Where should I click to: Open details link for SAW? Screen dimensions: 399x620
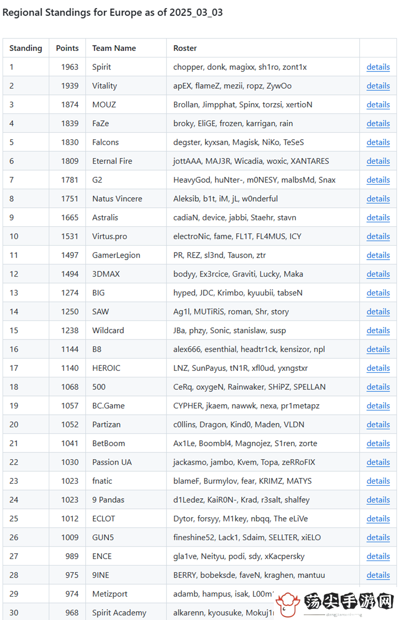[378, 311]
